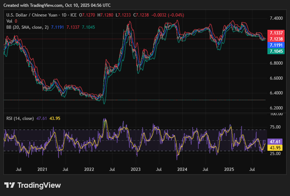Image resolution: width=290 pixels, height=196 pixels.
Task: Click the Vol indicator legend label
Action: click(10, 21)
